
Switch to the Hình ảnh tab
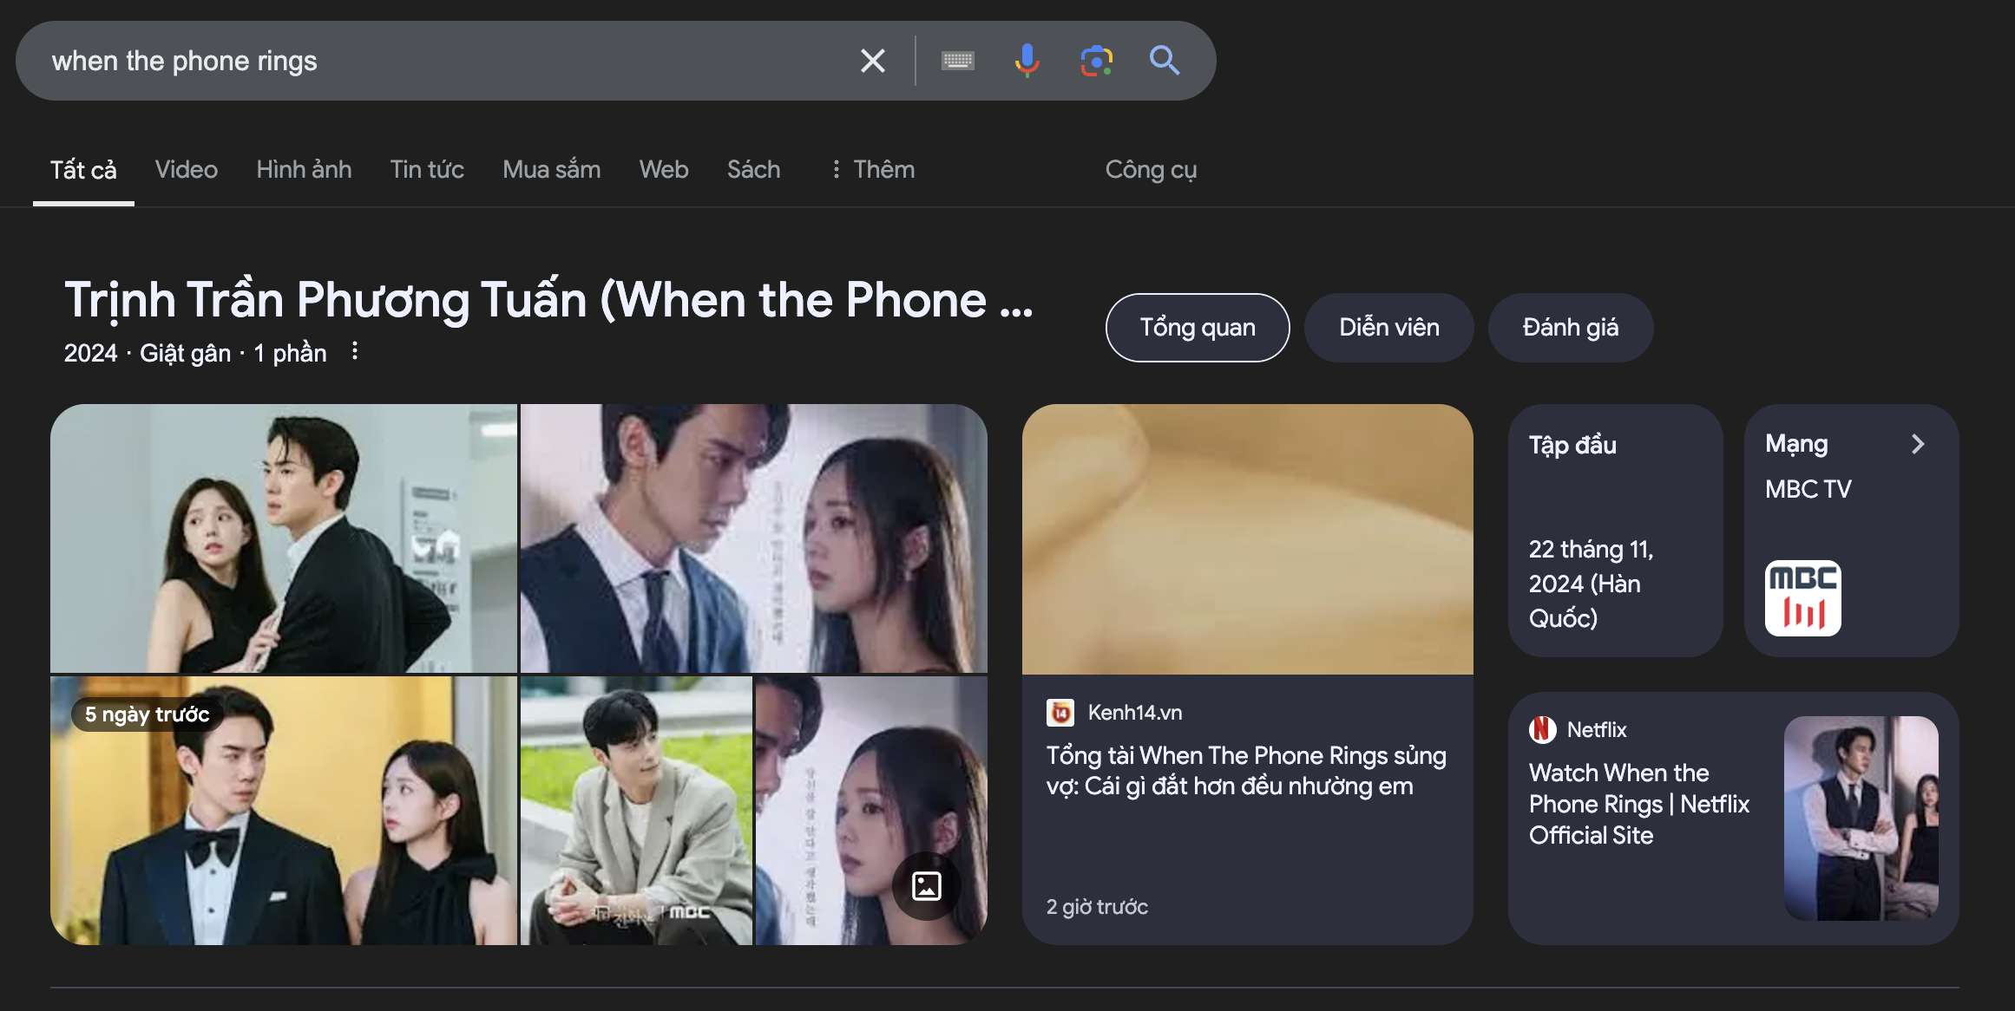[x=303, y=170]
